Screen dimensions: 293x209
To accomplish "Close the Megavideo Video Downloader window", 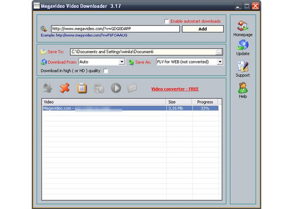I will 256,6.
